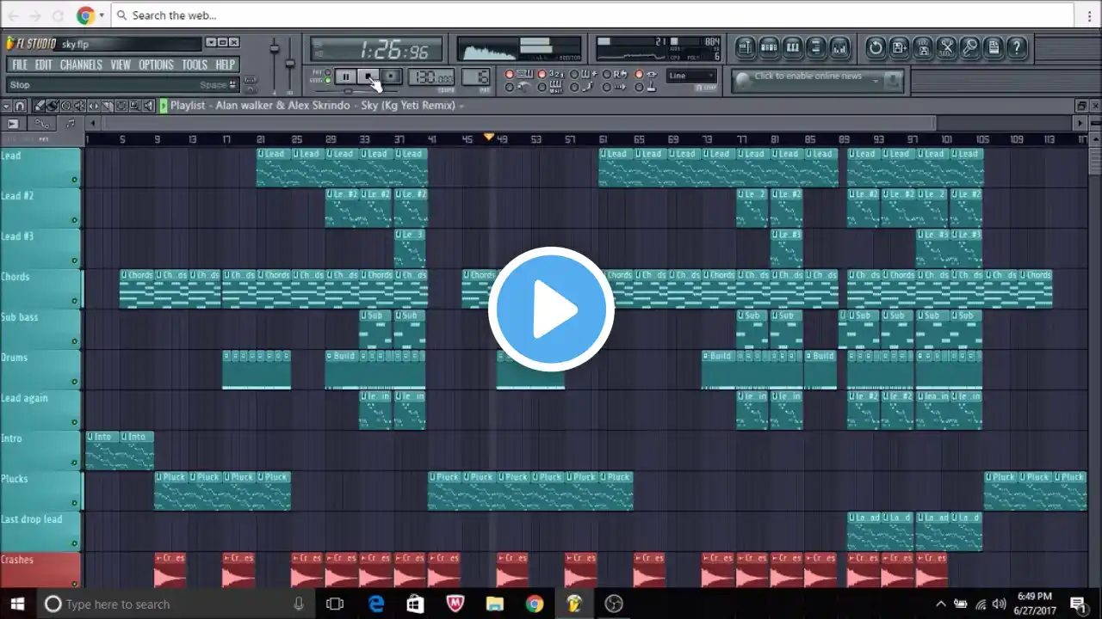This screenshot has width=1102, height=619.
Task: Click the tempo display showing 130
Action: click(431, 77)
